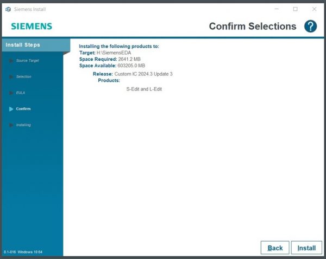
Task: Click the arrow icon beside Selection step
Action: (x=11, y=77)
